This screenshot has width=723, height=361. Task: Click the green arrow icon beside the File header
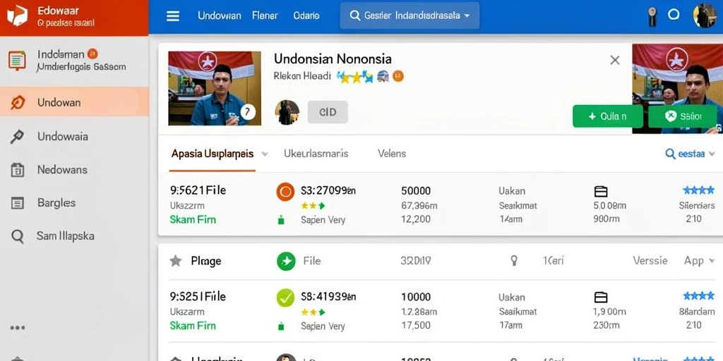[286, 261]
